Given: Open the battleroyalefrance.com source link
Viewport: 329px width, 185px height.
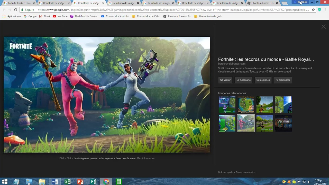Looking at the screenshot, I should pos(232,64).
